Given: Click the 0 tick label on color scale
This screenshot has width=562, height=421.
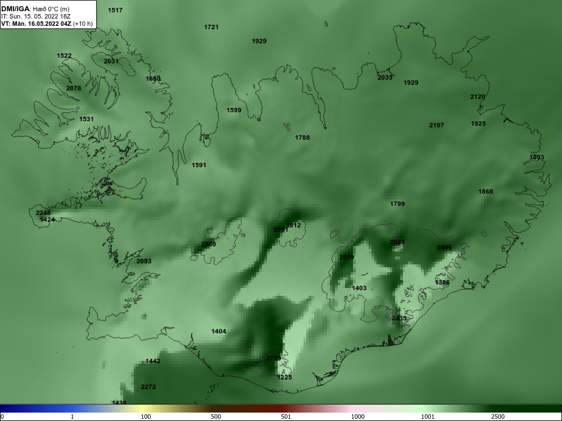Looking at the screenshot, I should [x=2, y=417].
